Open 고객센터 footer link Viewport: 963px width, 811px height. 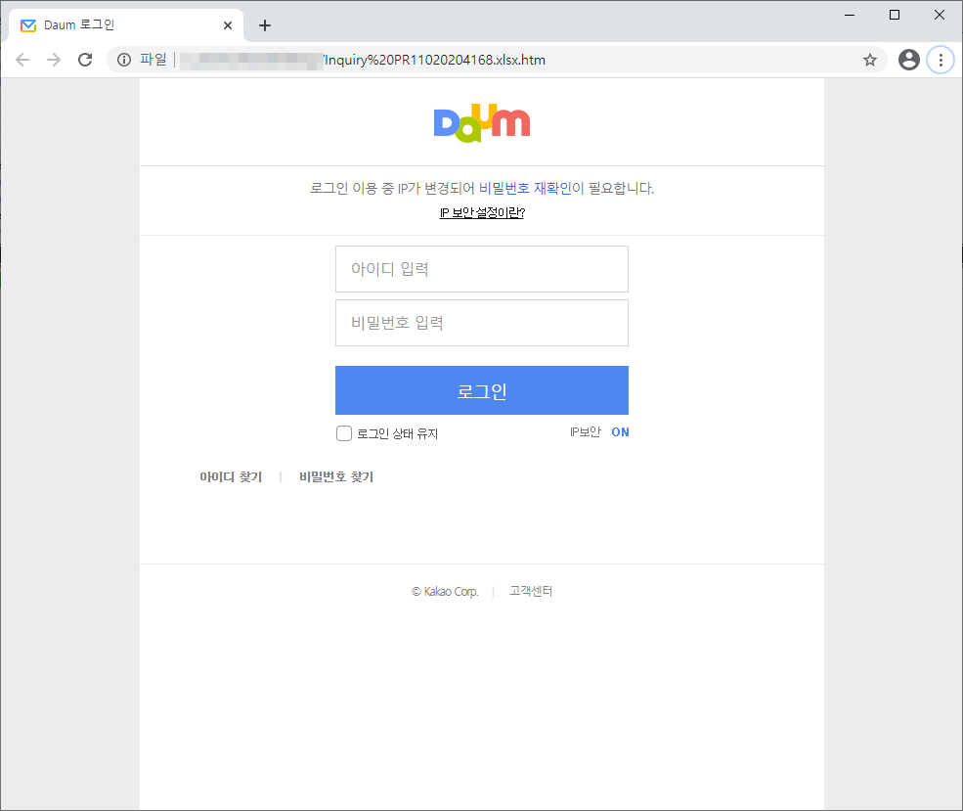coord(531,591)
